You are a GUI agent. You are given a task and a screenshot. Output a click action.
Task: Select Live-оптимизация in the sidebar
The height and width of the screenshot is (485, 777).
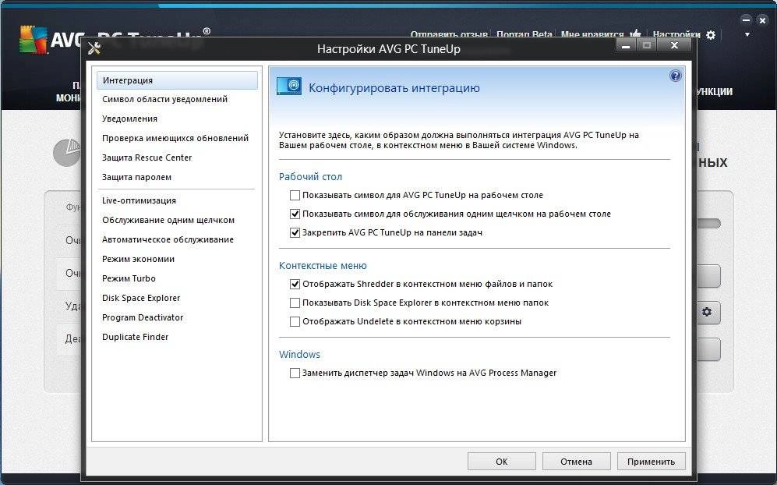139,200
